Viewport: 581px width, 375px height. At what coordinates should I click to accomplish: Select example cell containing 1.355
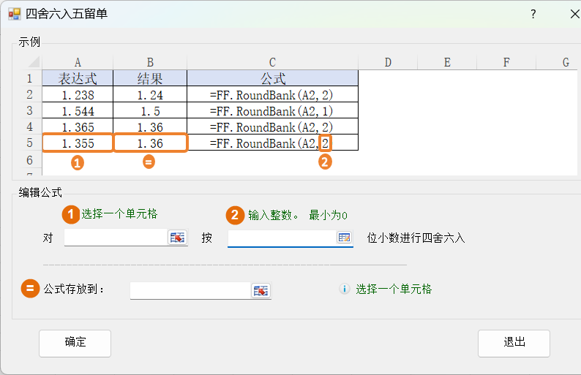pos(78,143)
